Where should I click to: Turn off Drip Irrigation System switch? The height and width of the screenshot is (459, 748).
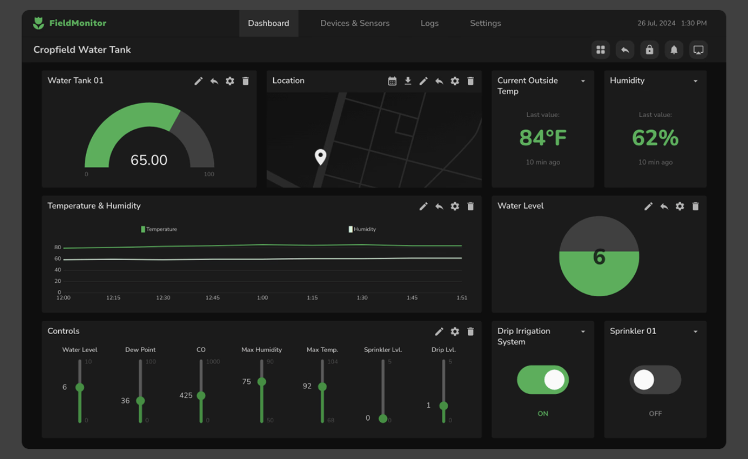click(x=543, y=380)
